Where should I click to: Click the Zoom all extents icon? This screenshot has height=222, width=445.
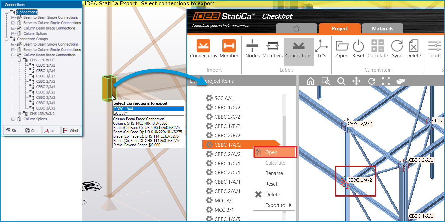click(x=386, y=81)
